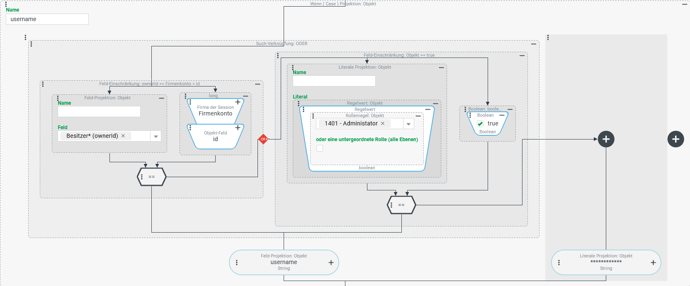Image resolution: width=690 pixels, height=286 pixels.
Task: Click the right == comparison hexagon node
Action: (x=401, y=205)
